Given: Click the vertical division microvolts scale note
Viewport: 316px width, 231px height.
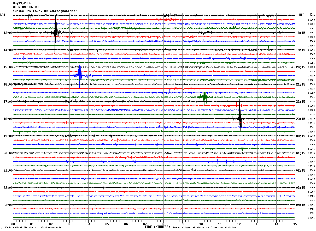Looking at the screenshot, I should point(33,228).
